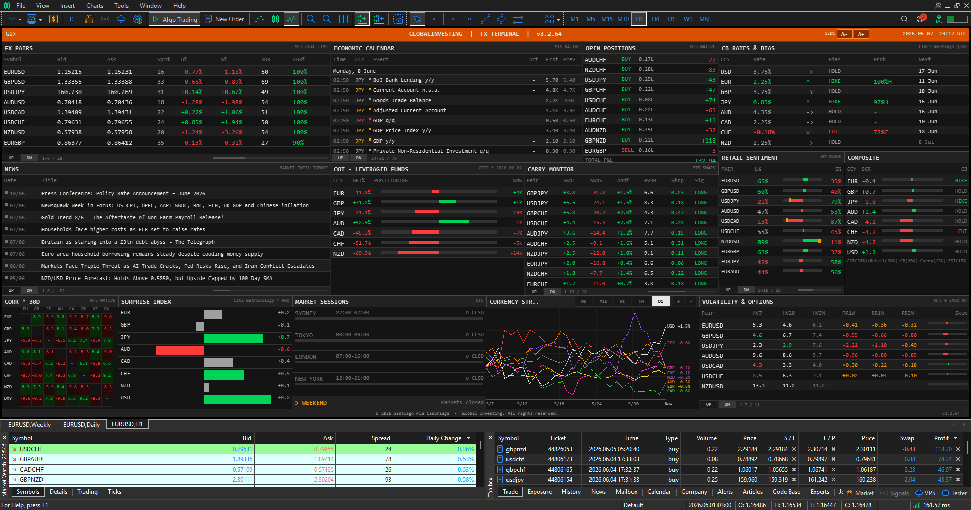The width and height of the screenshot is (971, 510).
Task: Expand the indicators list dropdown arrow
Action: tap(40, 20)
